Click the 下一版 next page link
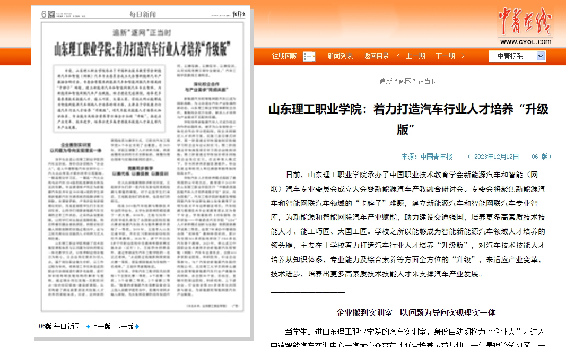Viewport: 566px width, 347px height. pyautogui.click(x=124, y=327)
